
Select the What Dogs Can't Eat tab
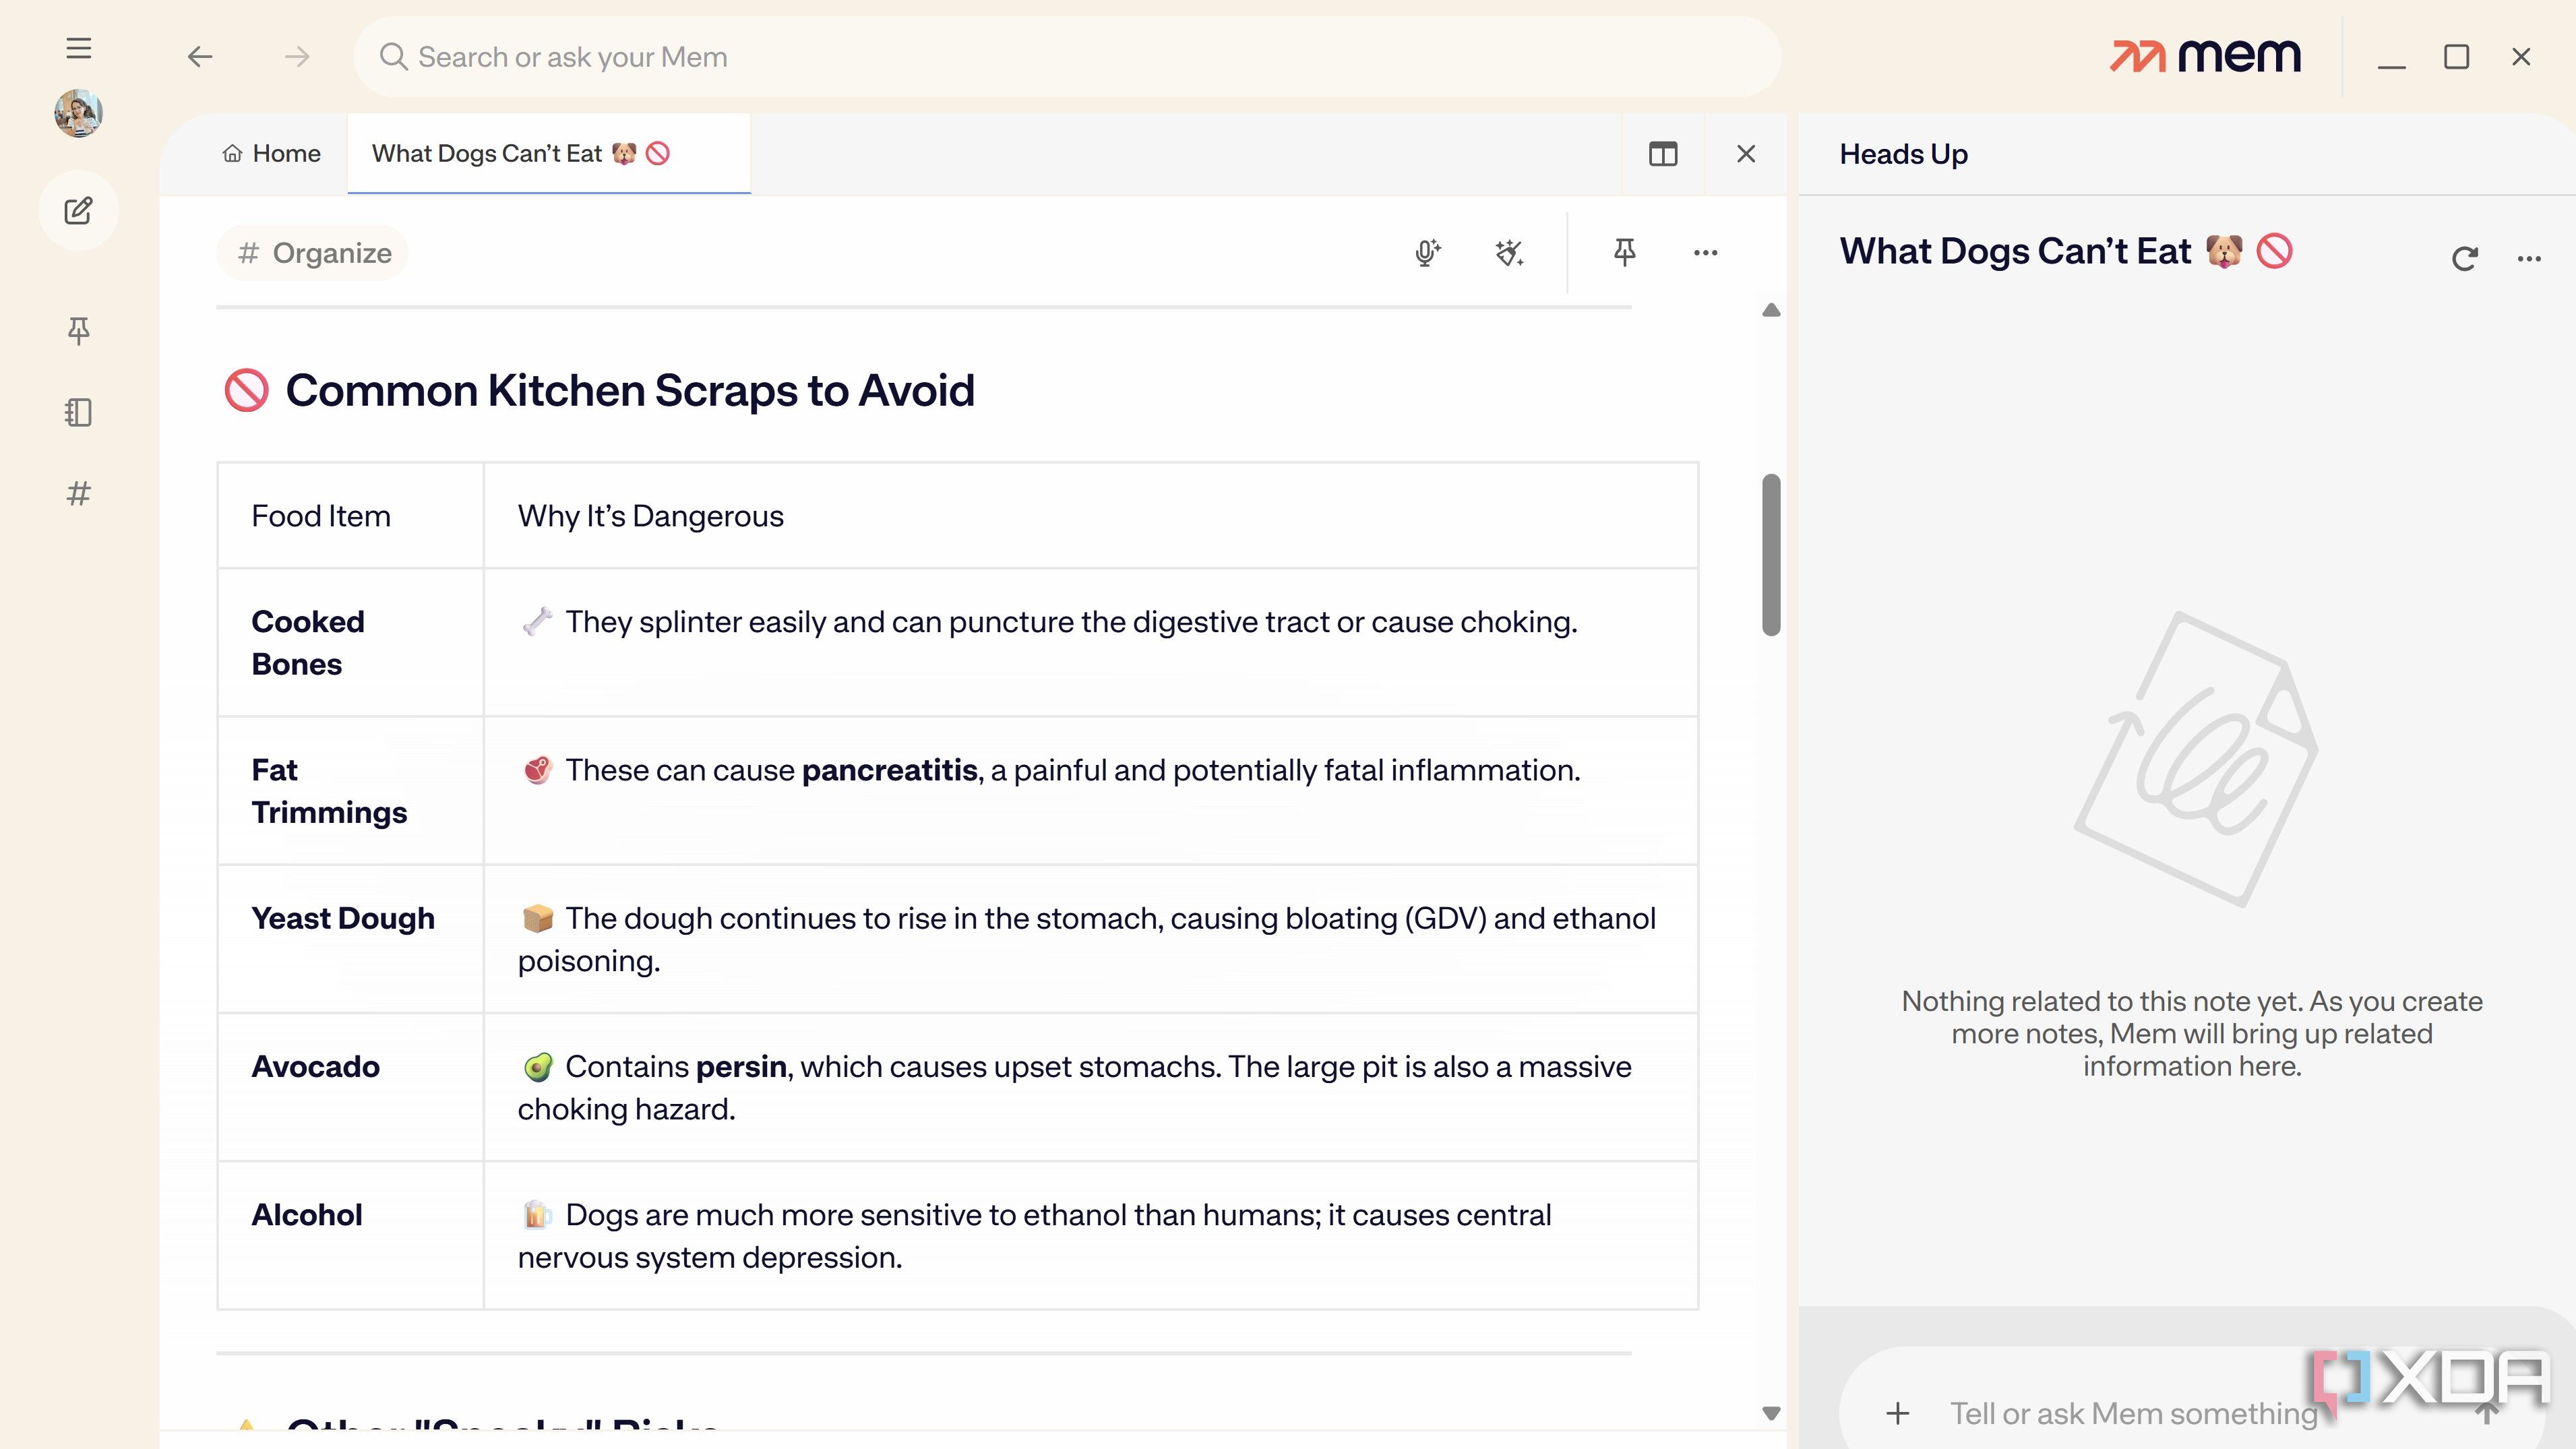point(549,154)
